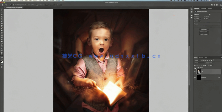Select the Pen tool
The image size is (222, 112).
pyautogui.click(x=2, y=44)
